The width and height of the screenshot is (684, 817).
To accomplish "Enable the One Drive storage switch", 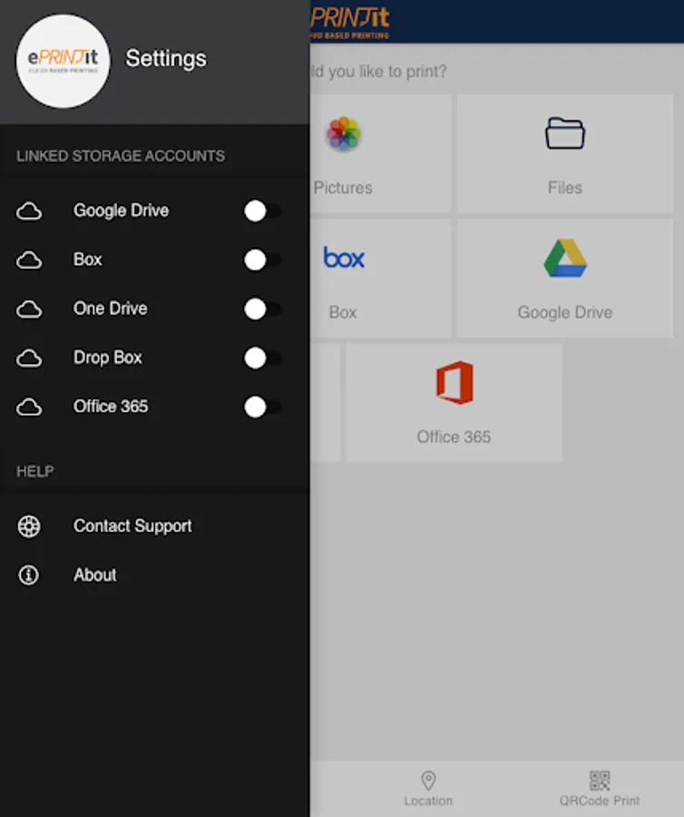I will (263, 309).
